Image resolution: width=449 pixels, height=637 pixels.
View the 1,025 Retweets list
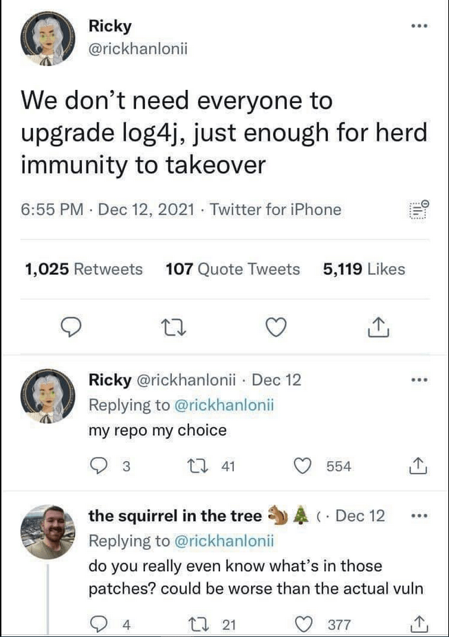tap(83, 269)
